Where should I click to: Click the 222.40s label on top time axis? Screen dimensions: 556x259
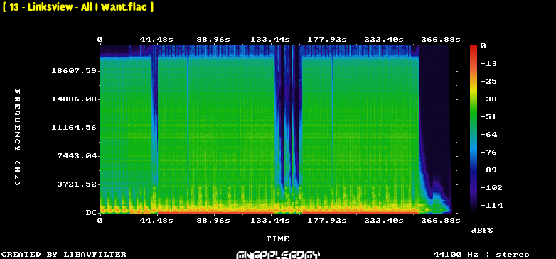(384, 40)
